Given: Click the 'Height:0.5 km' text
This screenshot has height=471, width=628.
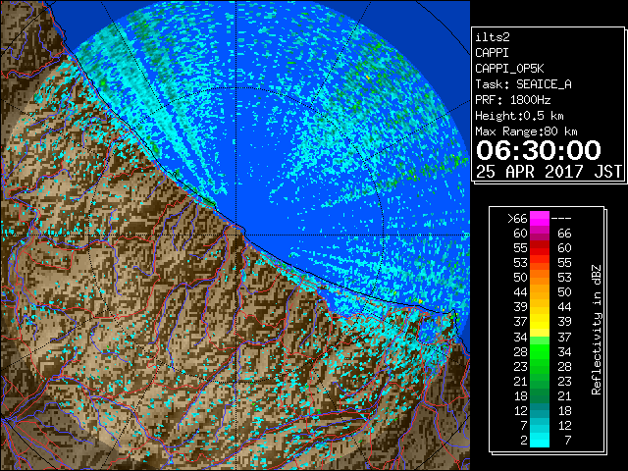Looking at the screenshot, I should point(519,116).
